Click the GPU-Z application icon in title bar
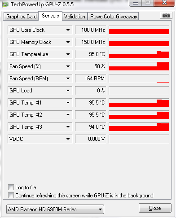Viewport: 176px width, 218px height. 5,4
